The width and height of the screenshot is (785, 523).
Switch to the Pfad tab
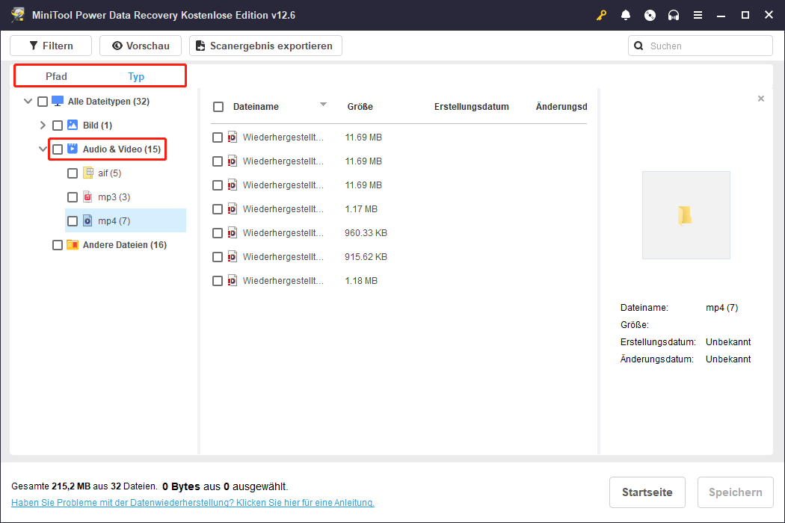pyautogui.click(x=56, y=76)
